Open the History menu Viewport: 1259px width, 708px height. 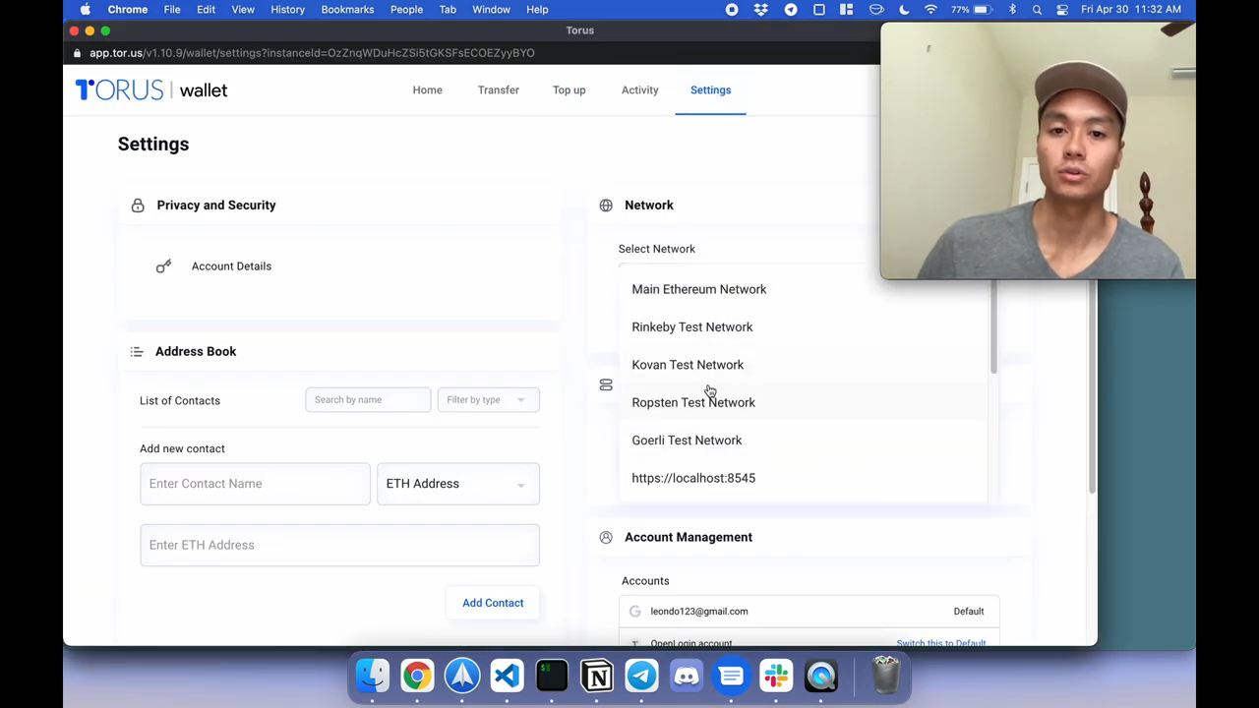pyautogui.click(x=287, y=10)
